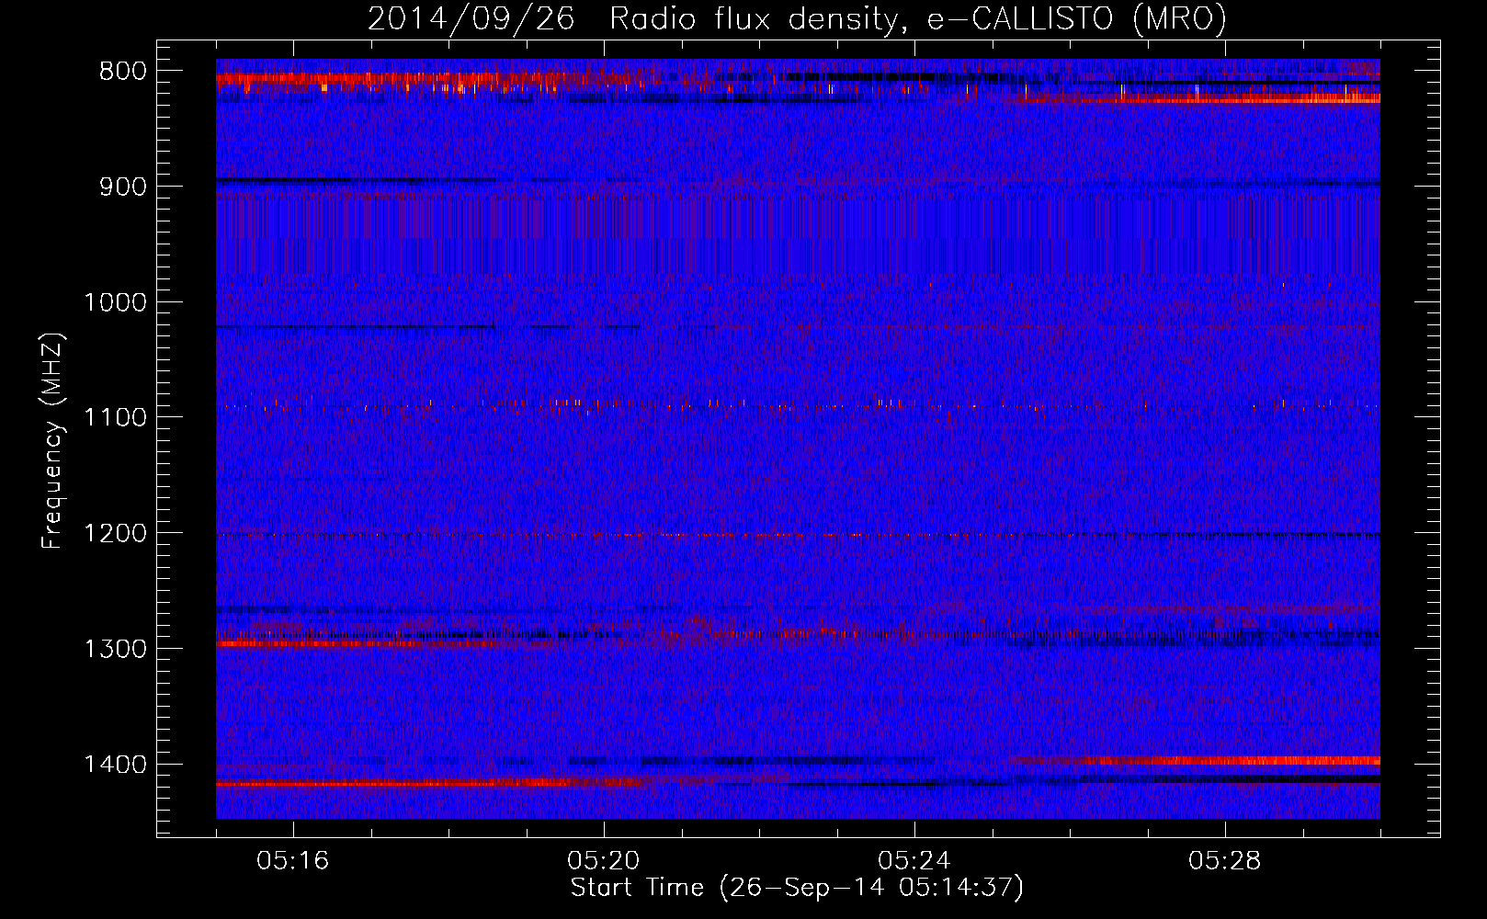The image size is (1487, 919).
Task: Click the 'Start Time (26-Sep-14 05:14:37)' label
Action: pyautogui.click(x=797, y=888)
